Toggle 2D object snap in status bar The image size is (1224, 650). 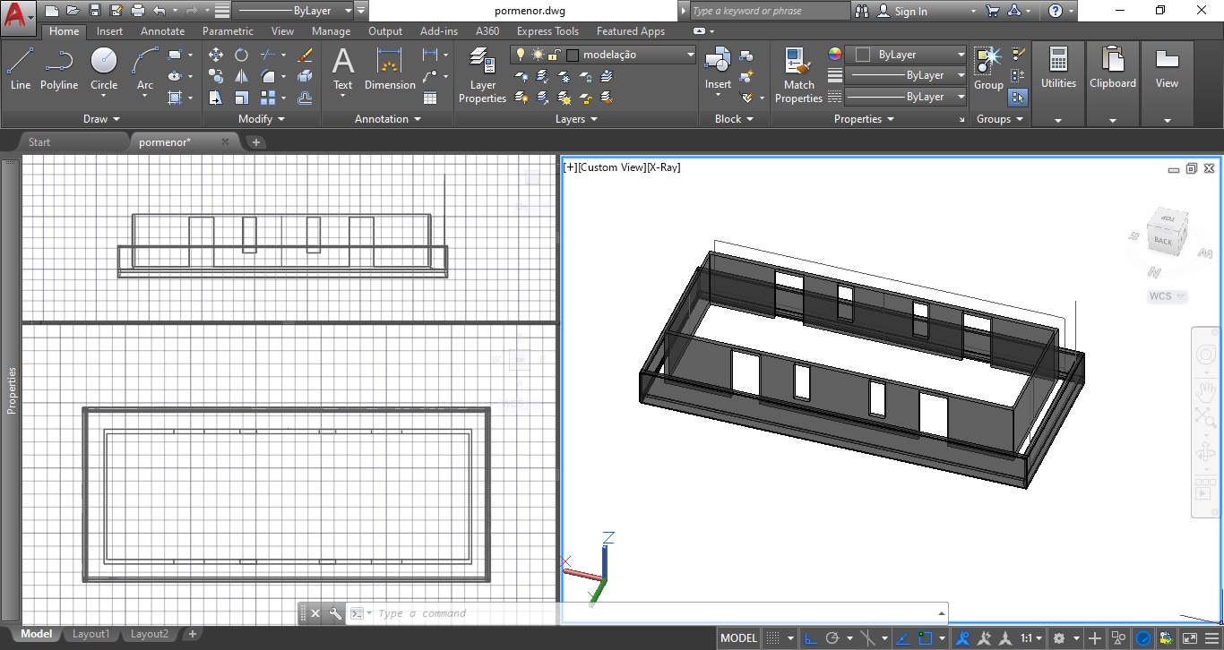click(926, 638)
